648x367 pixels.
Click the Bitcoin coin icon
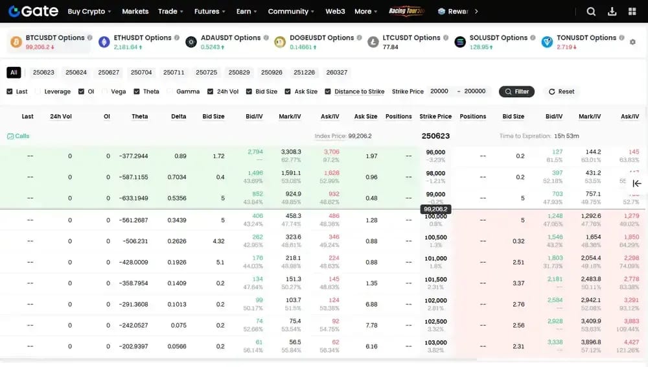[x=16, y=41]
